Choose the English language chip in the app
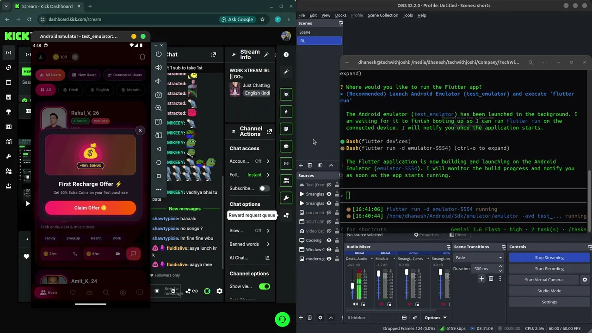Image resolution: width=592 pixels, height=333 pixels. (x=99, y=90)
